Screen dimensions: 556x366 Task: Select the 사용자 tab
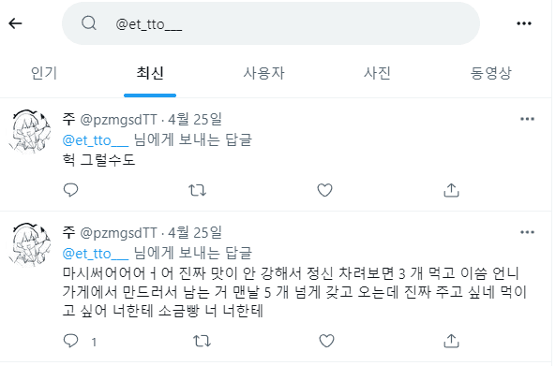[x=263, y=73]
